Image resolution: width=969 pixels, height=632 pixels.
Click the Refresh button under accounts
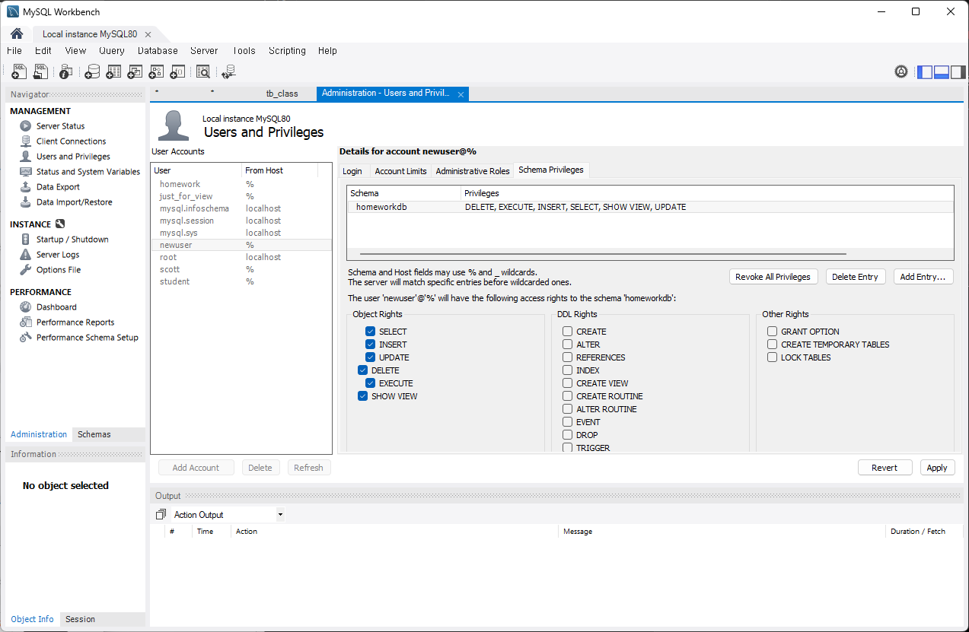[x=308, y=468]
